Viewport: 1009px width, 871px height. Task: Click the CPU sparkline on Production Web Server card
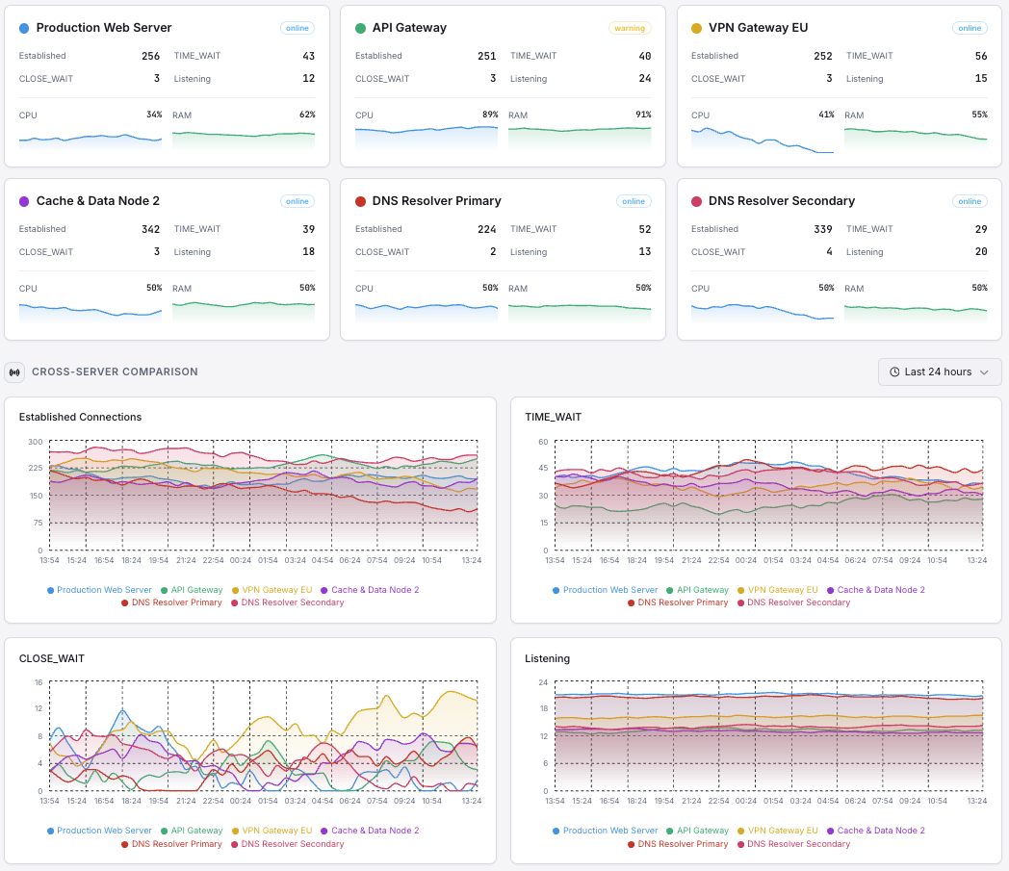click(90, 141)
